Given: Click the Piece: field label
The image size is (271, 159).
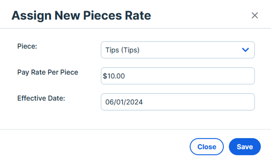Looking at the screenshot, I should tap(27, 46).
